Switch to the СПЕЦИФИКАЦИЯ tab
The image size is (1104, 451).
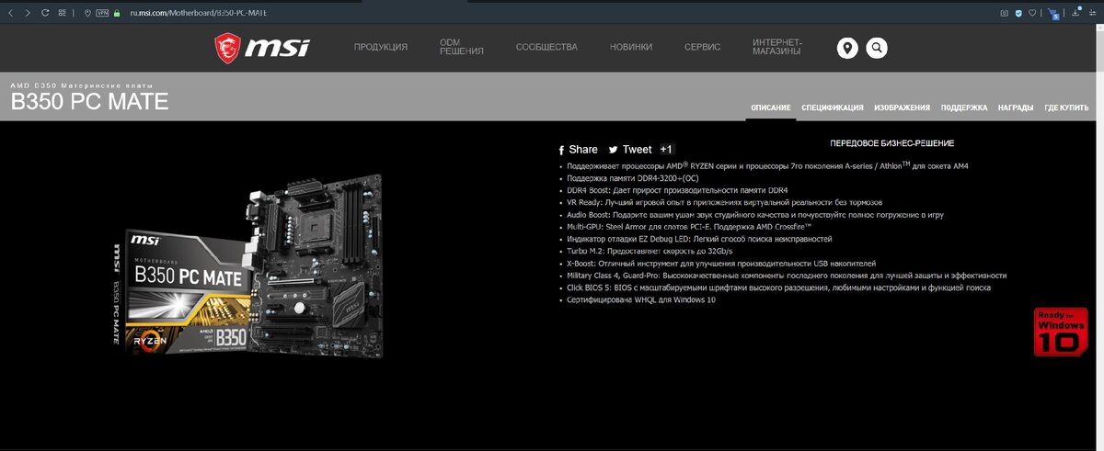[833, 108]
